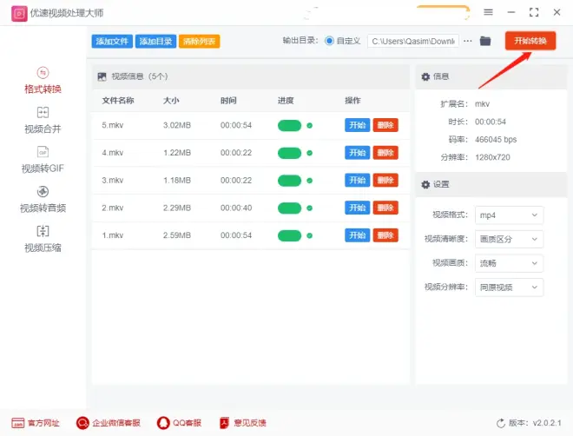Open the 视频压缩 video compression section

(43, 239)
